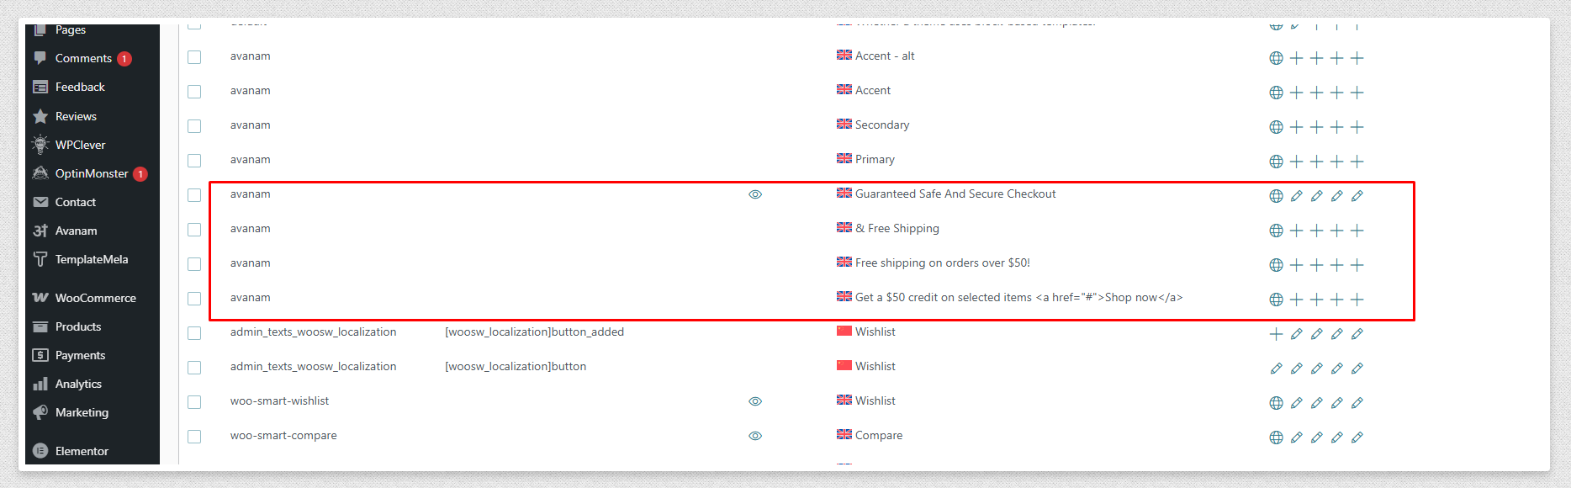Open the OptinMonster sidebar menu
This screenshot has width=1571, height=488.
coord(93,173)
